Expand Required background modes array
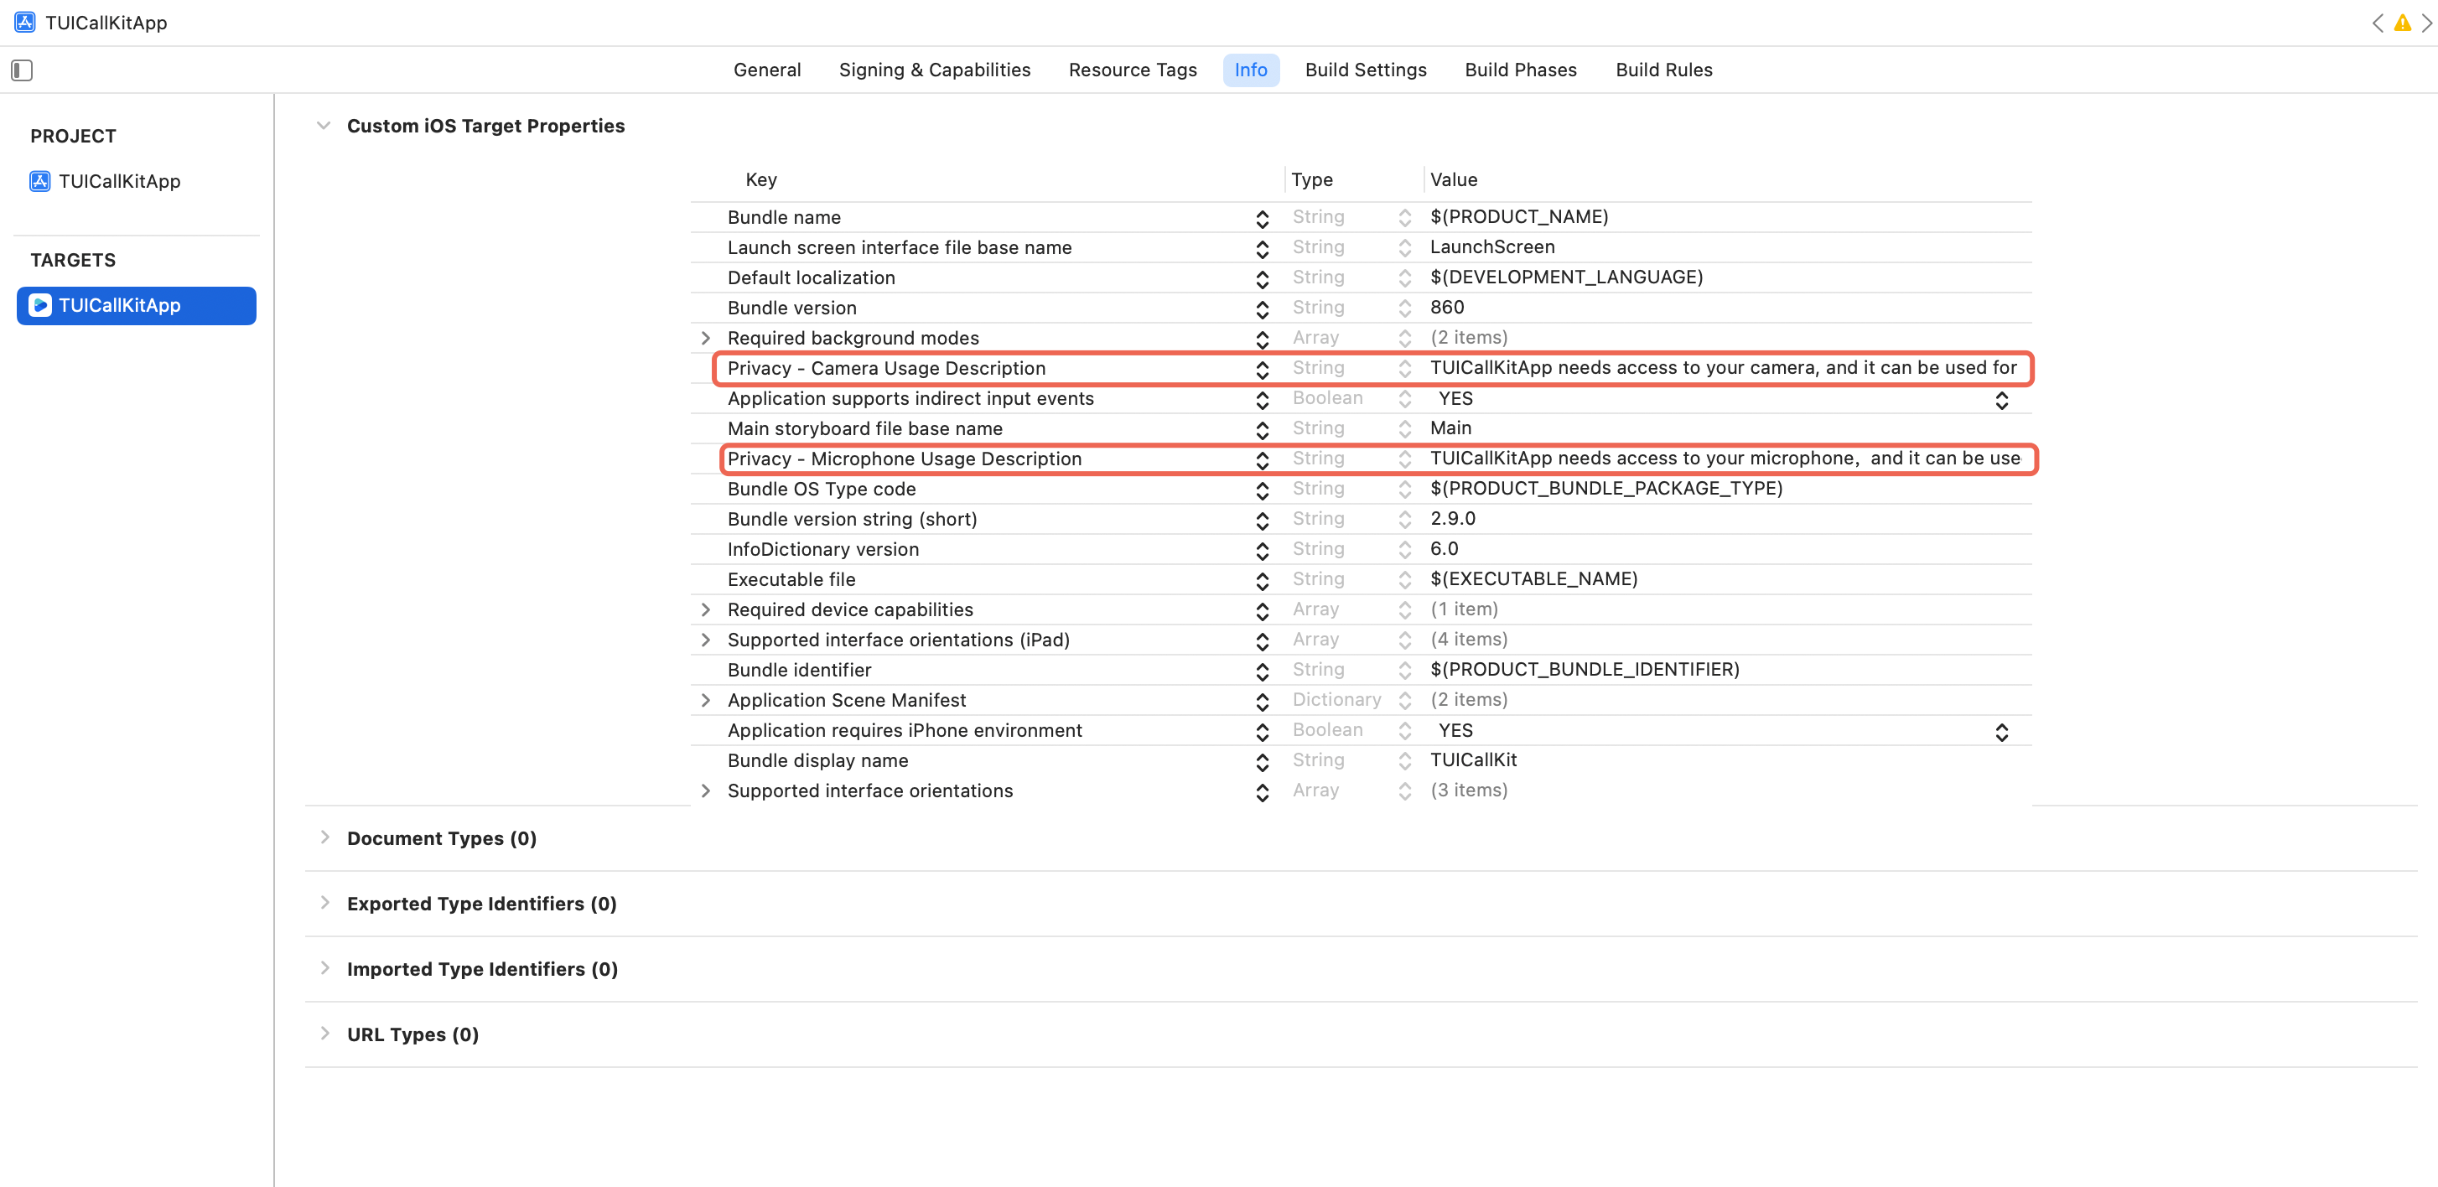 705,338
